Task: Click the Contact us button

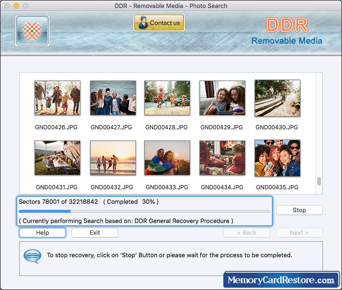Action: coord(159,23)
